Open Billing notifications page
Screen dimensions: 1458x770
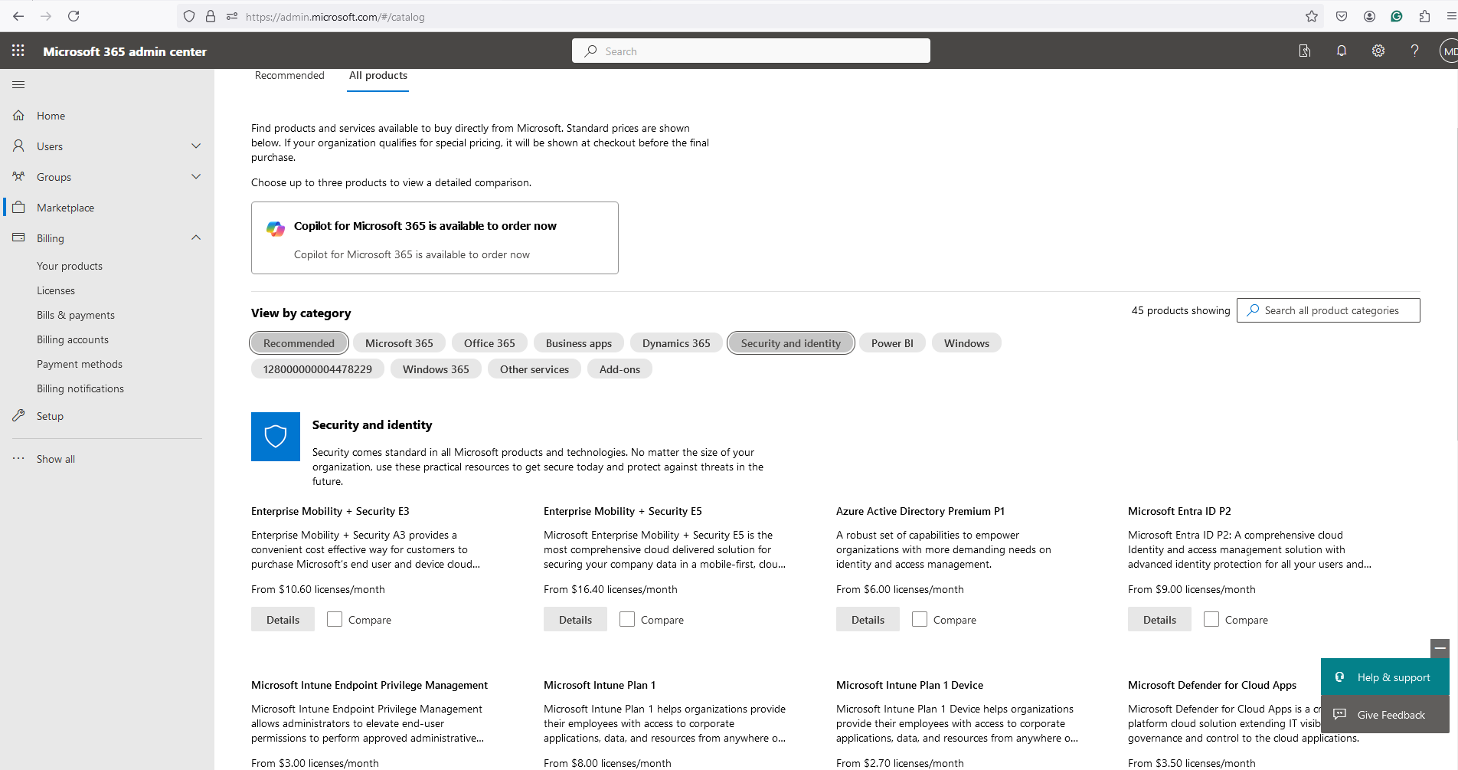point(80,388)
